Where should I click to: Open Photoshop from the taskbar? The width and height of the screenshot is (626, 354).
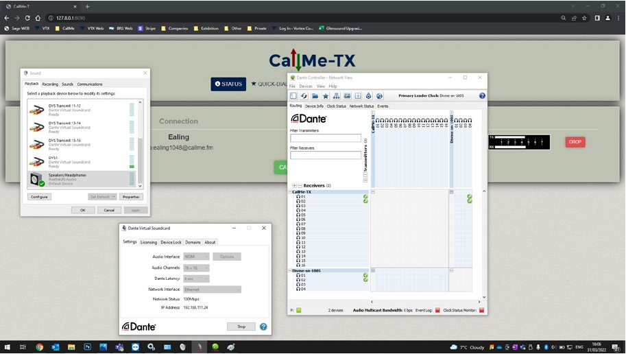click(87, 347)
